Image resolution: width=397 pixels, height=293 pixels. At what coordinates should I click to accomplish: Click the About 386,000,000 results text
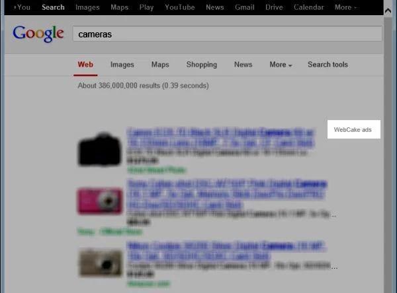coord(144,86)
